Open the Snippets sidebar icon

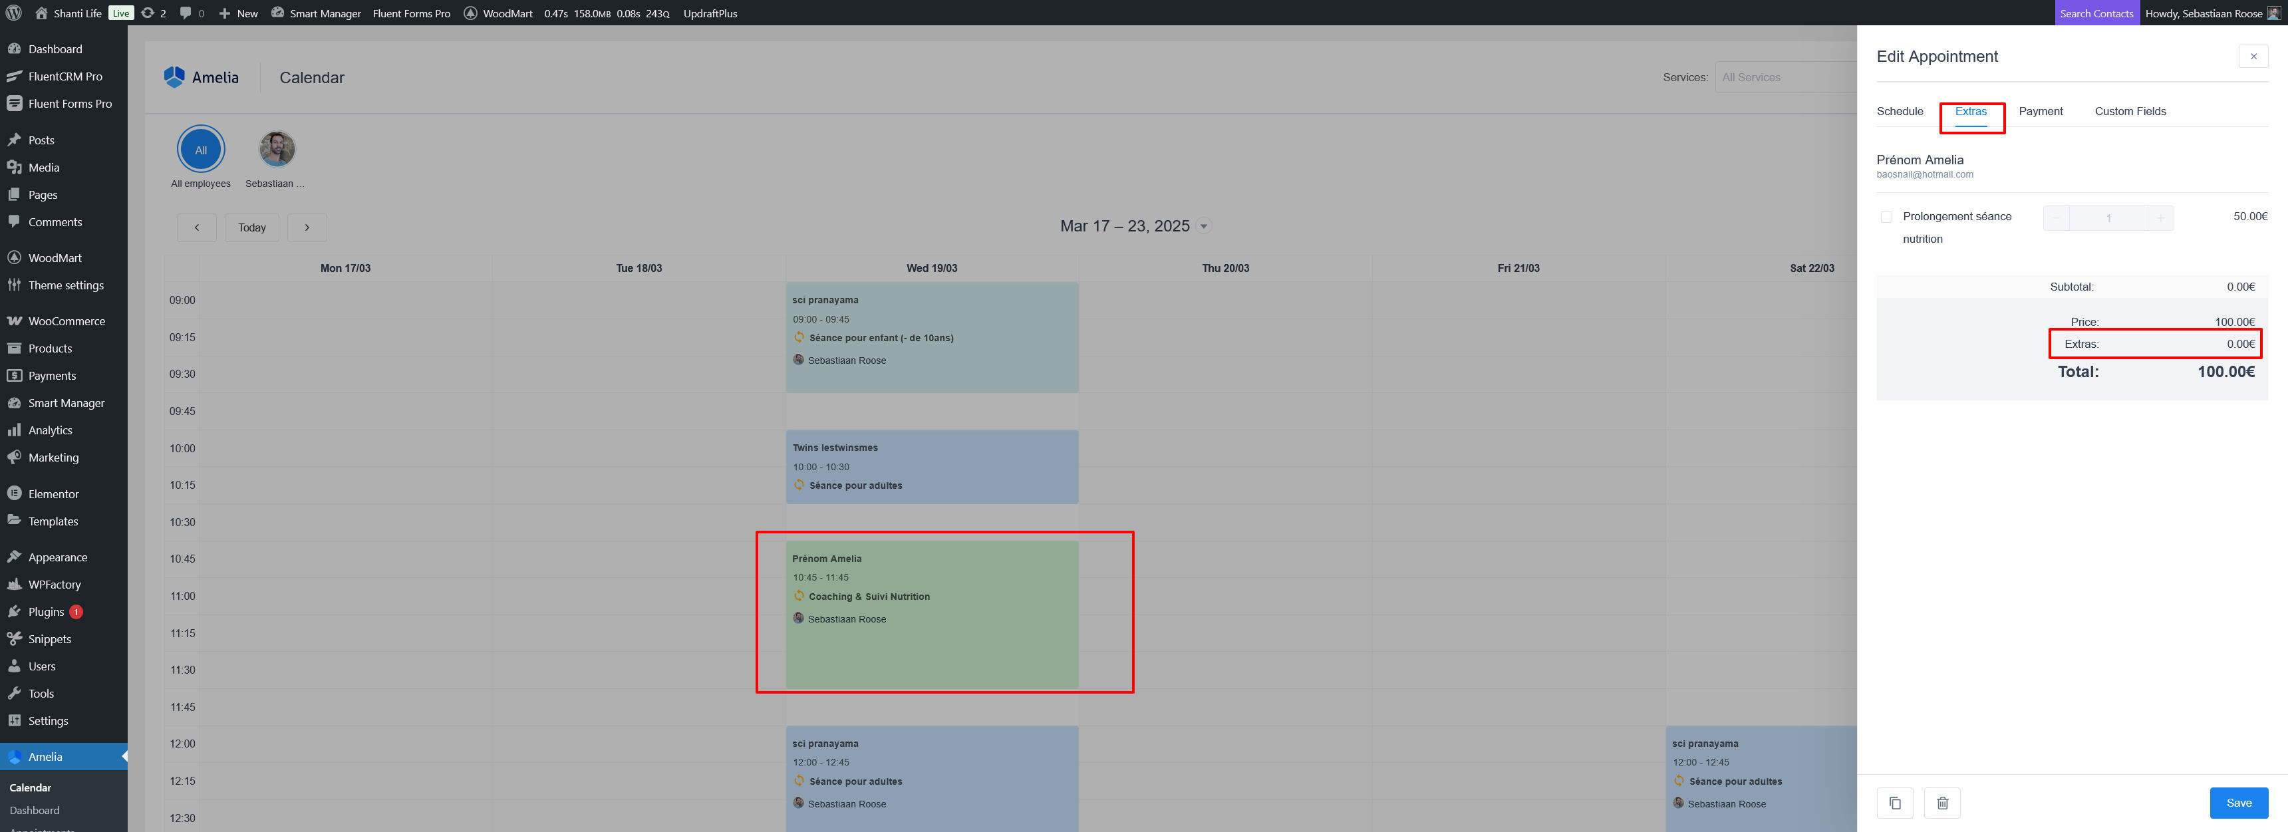click(x=14, y=639)
